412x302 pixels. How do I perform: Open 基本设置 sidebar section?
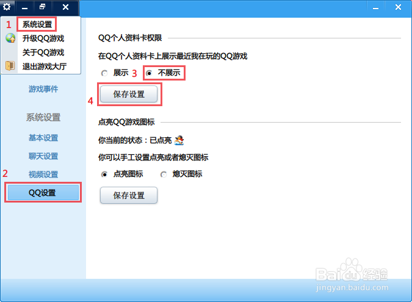point(43,138)
